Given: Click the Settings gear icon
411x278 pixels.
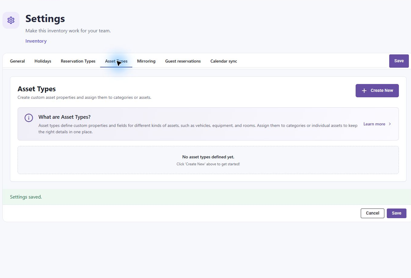Looking at the screenshot, I should pyautogui.click(x=11, y=20).
